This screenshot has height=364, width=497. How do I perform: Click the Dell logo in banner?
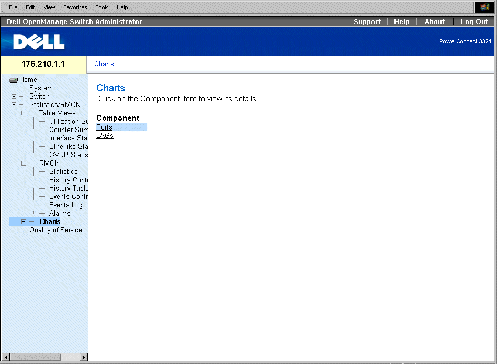coord(39,42)
